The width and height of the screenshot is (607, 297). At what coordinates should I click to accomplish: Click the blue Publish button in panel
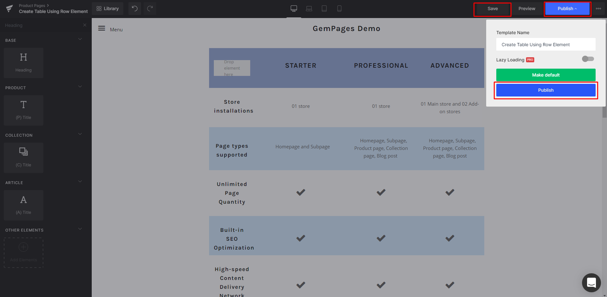546,90
